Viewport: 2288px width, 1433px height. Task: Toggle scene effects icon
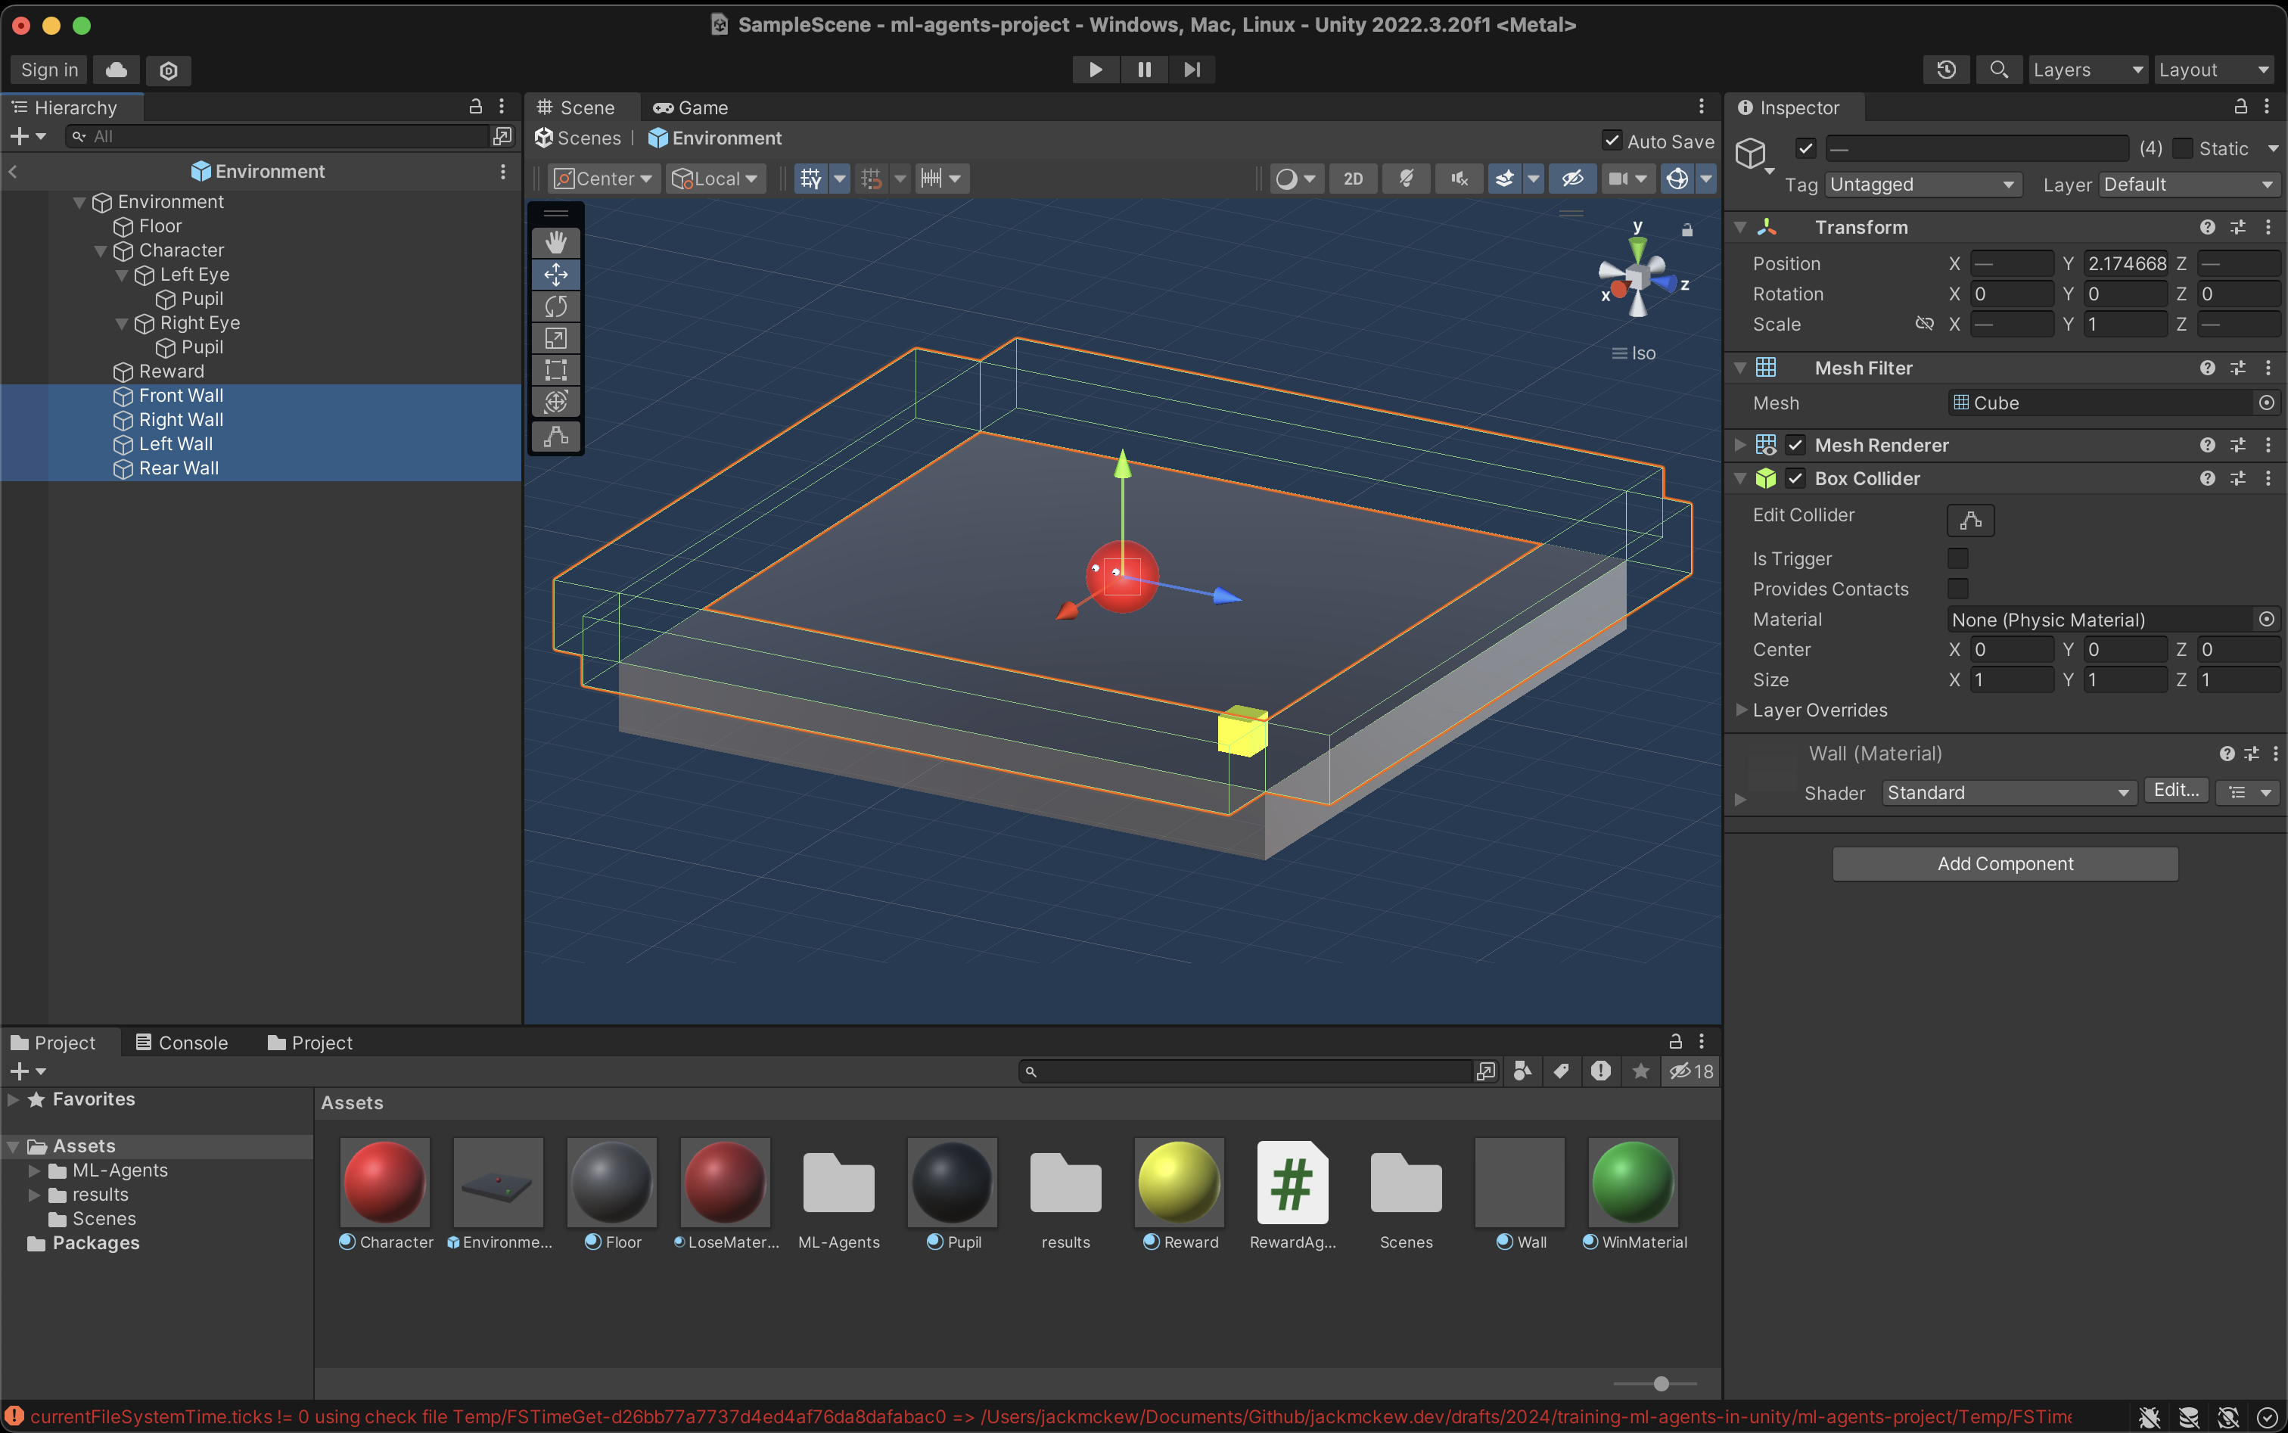pos(1504,178)
